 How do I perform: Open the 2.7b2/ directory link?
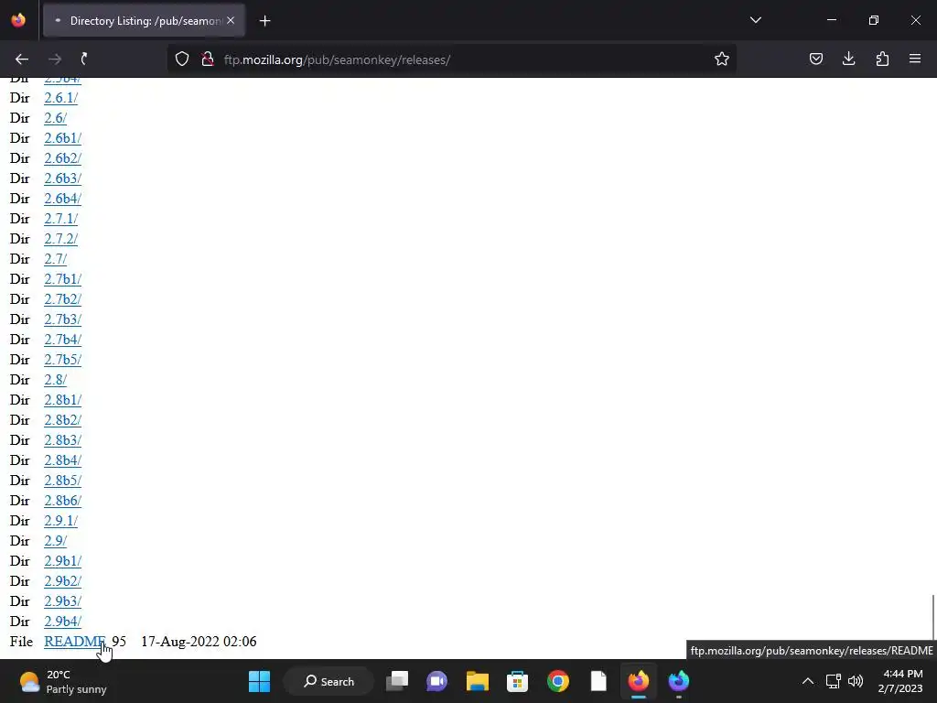pos(63,299)
